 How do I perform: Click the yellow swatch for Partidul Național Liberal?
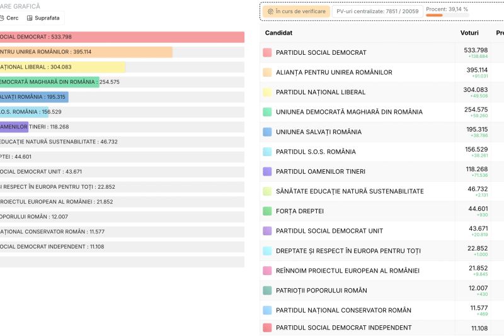click(267, 92)
